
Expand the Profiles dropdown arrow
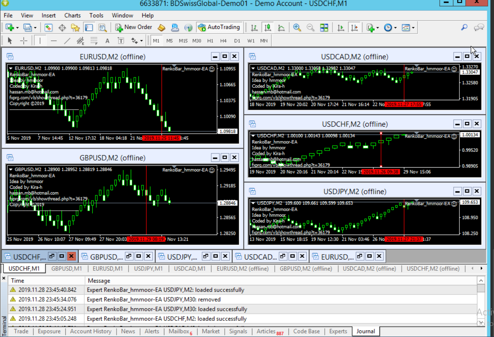[35, 28]
